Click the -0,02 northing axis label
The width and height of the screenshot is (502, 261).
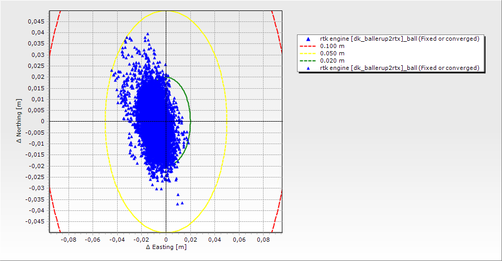tap(37, 166)
